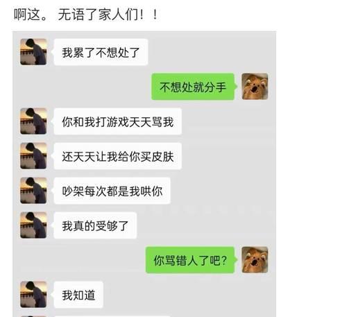This screenshot has height=317, width=347.
Task: Select the 我累了不想处了 message bubble
Action: click(101, 52)
